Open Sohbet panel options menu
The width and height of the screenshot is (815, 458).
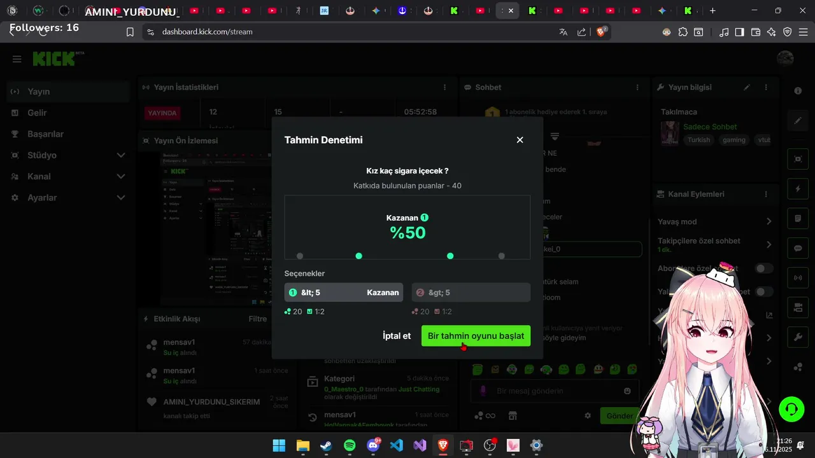tap(637, 87)
